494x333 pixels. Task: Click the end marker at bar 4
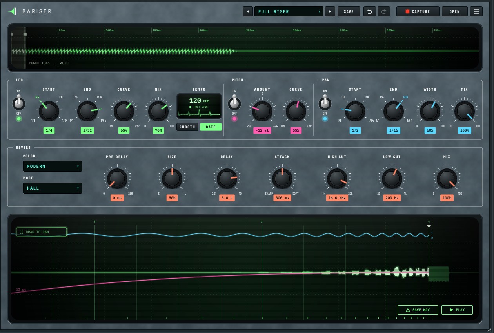click(429, 226)
